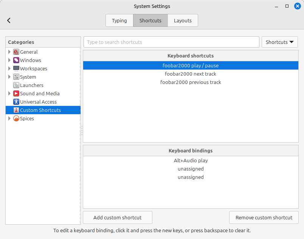
Task: Click the Launchers gear icon
Action: [16, 85]
